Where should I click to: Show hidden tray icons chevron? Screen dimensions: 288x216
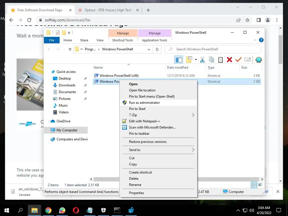[x=238, y=210]
